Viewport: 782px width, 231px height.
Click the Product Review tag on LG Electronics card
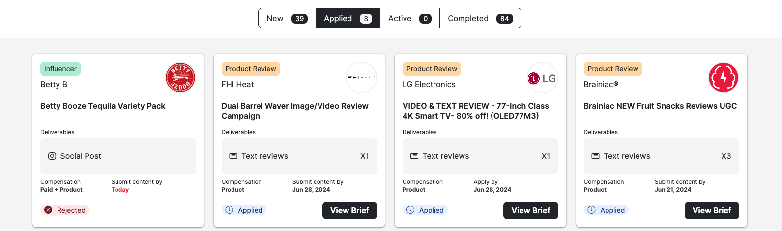[x=432, y=69]
